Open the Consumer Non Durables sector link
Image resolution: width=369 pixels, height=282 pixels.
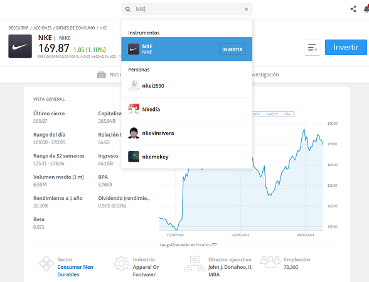tap(75, 271)
